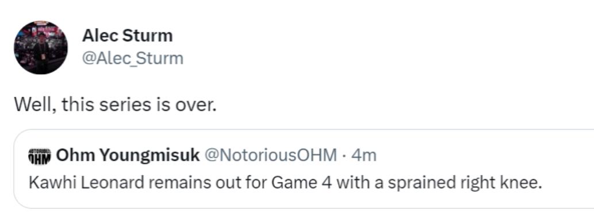
Task: Select the @NotoriousOHM handle
Action: click(270, 155)
